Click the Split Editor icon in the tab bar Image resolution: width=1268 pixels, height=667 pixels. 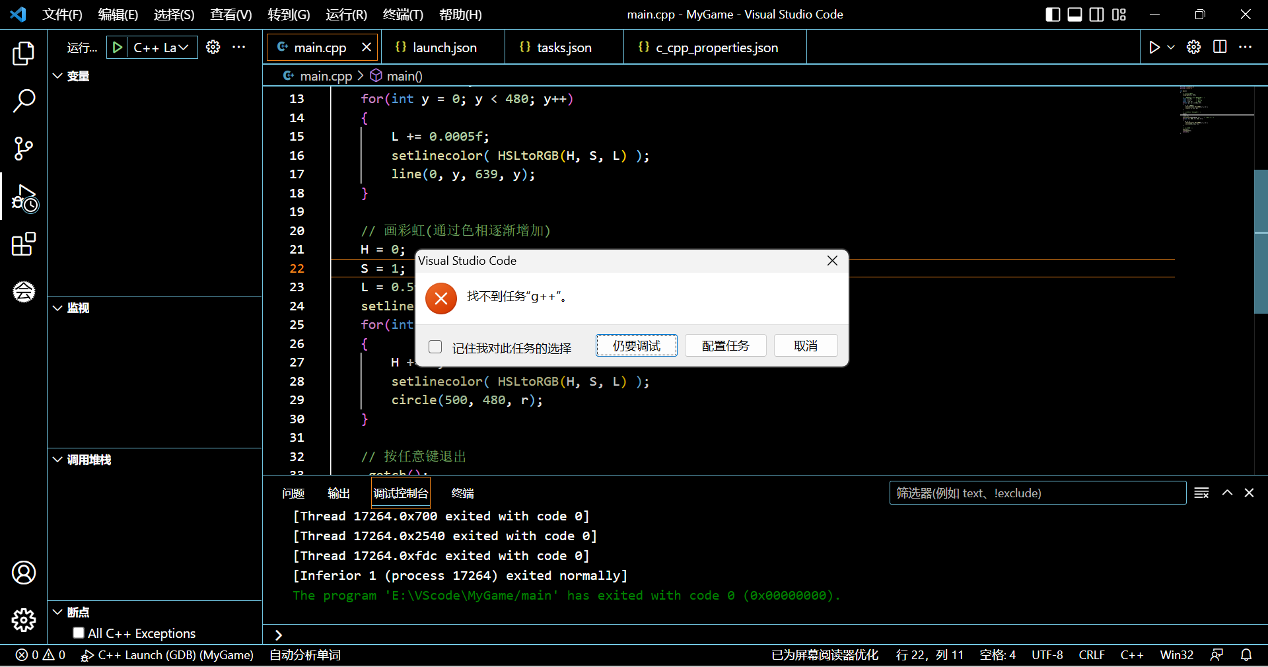(x=1219, y=47)
